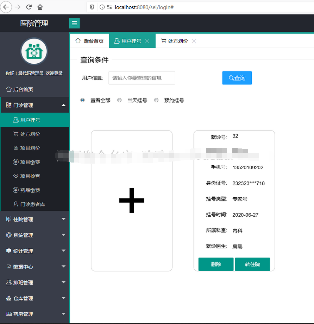Viewport: 314px width, 324px height.
Task: Click the icon beside 数据中心
Action: coord(9,267)
